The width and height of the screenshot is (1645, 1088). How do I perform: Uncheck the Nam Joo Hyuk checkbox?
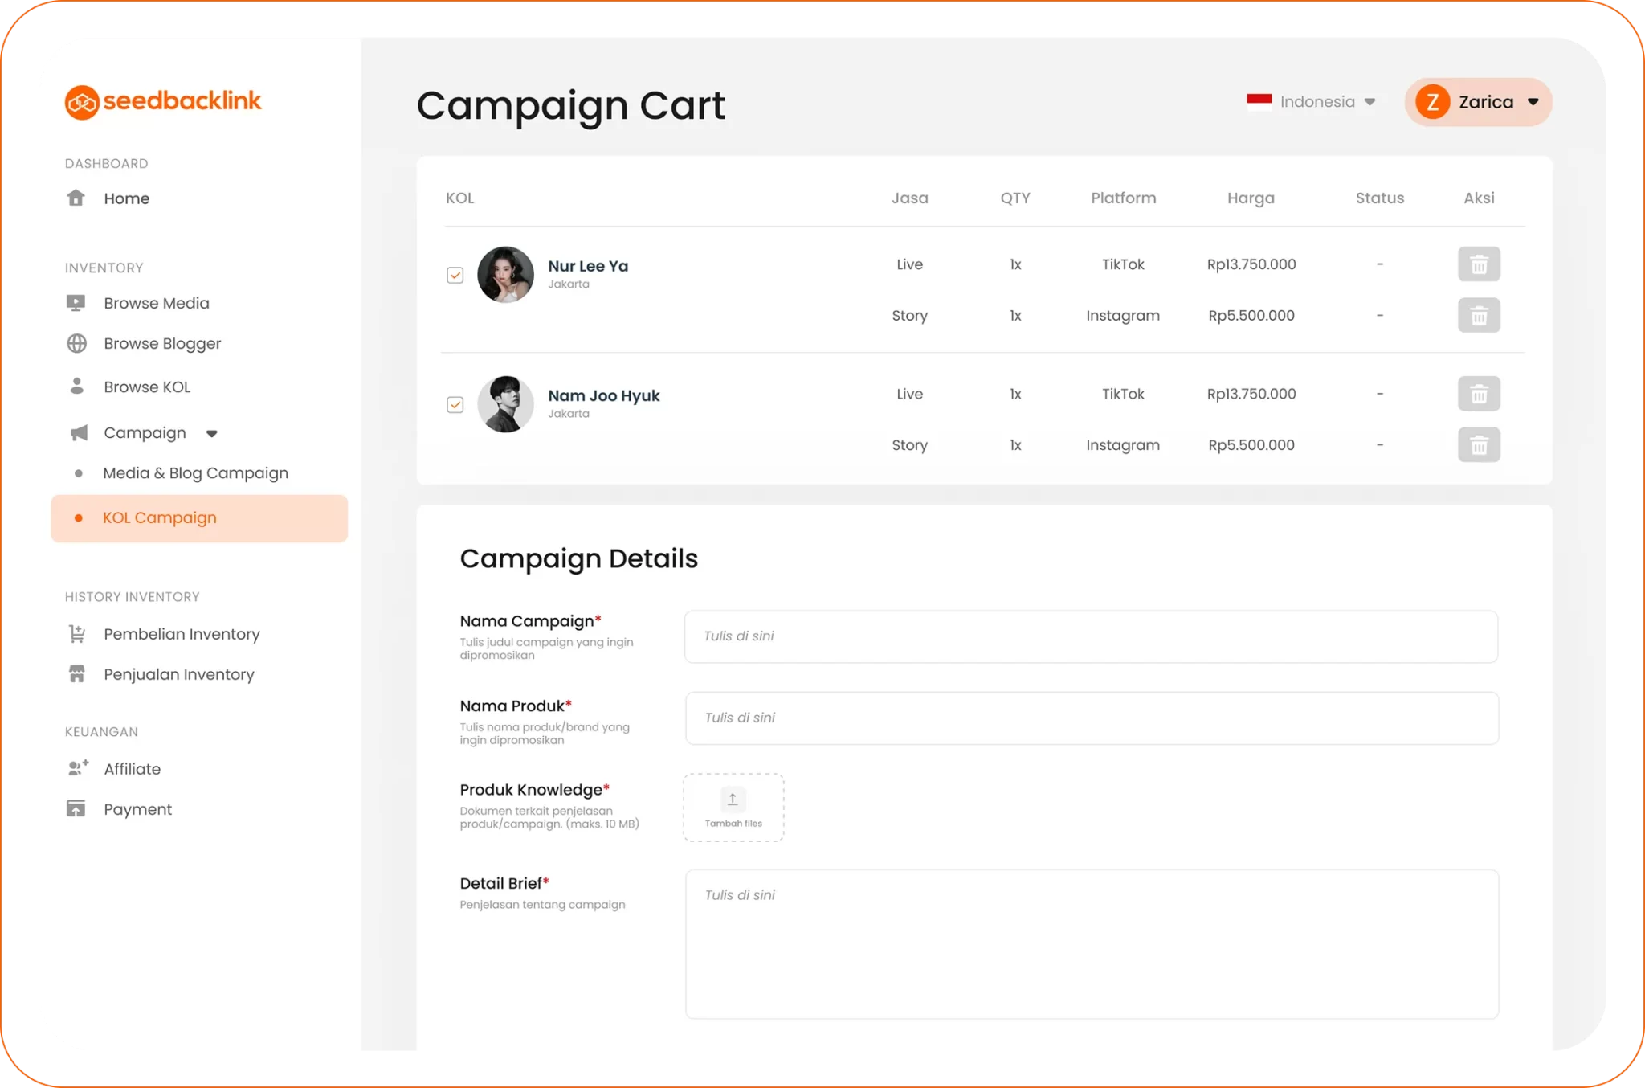coord(455,405)
